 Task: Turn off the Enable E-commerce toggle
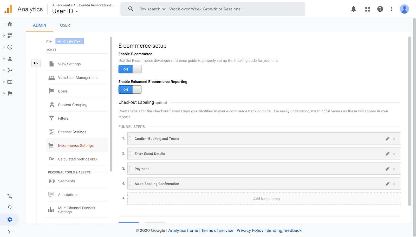tap(130, 69)
